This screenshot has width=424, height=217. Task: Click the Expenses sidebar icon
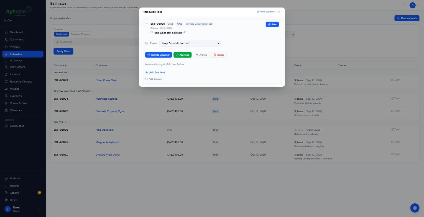[6, 96]
